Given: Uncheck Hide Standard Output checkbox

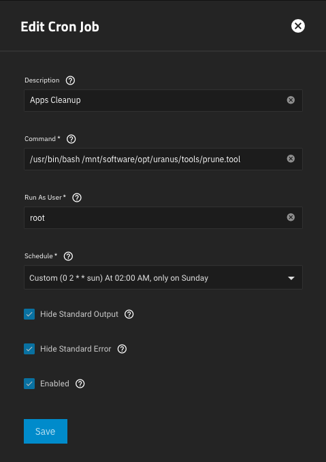Looking at the screenshot, I should click(29, 314).
